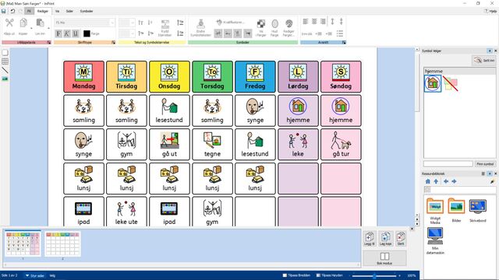Toggle underline formatting with the U button
499x280 pixels.
(76, 33)
